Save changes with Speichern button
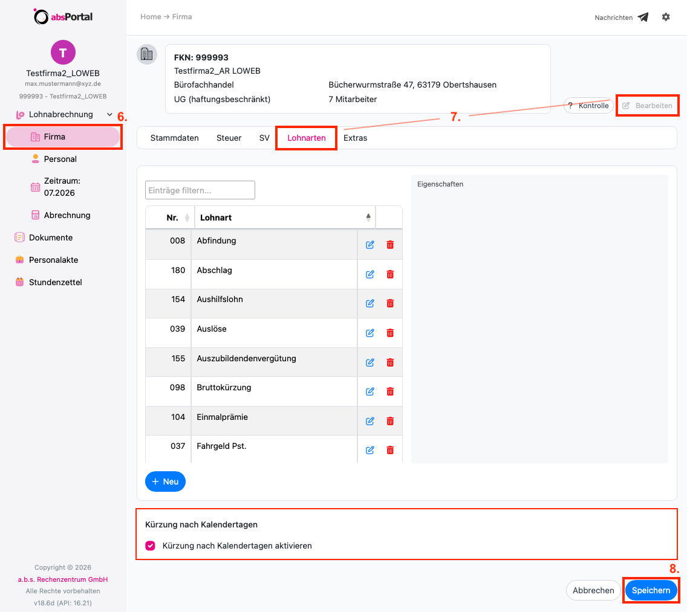This screenshot has height=612, width=687. [651, 590]
